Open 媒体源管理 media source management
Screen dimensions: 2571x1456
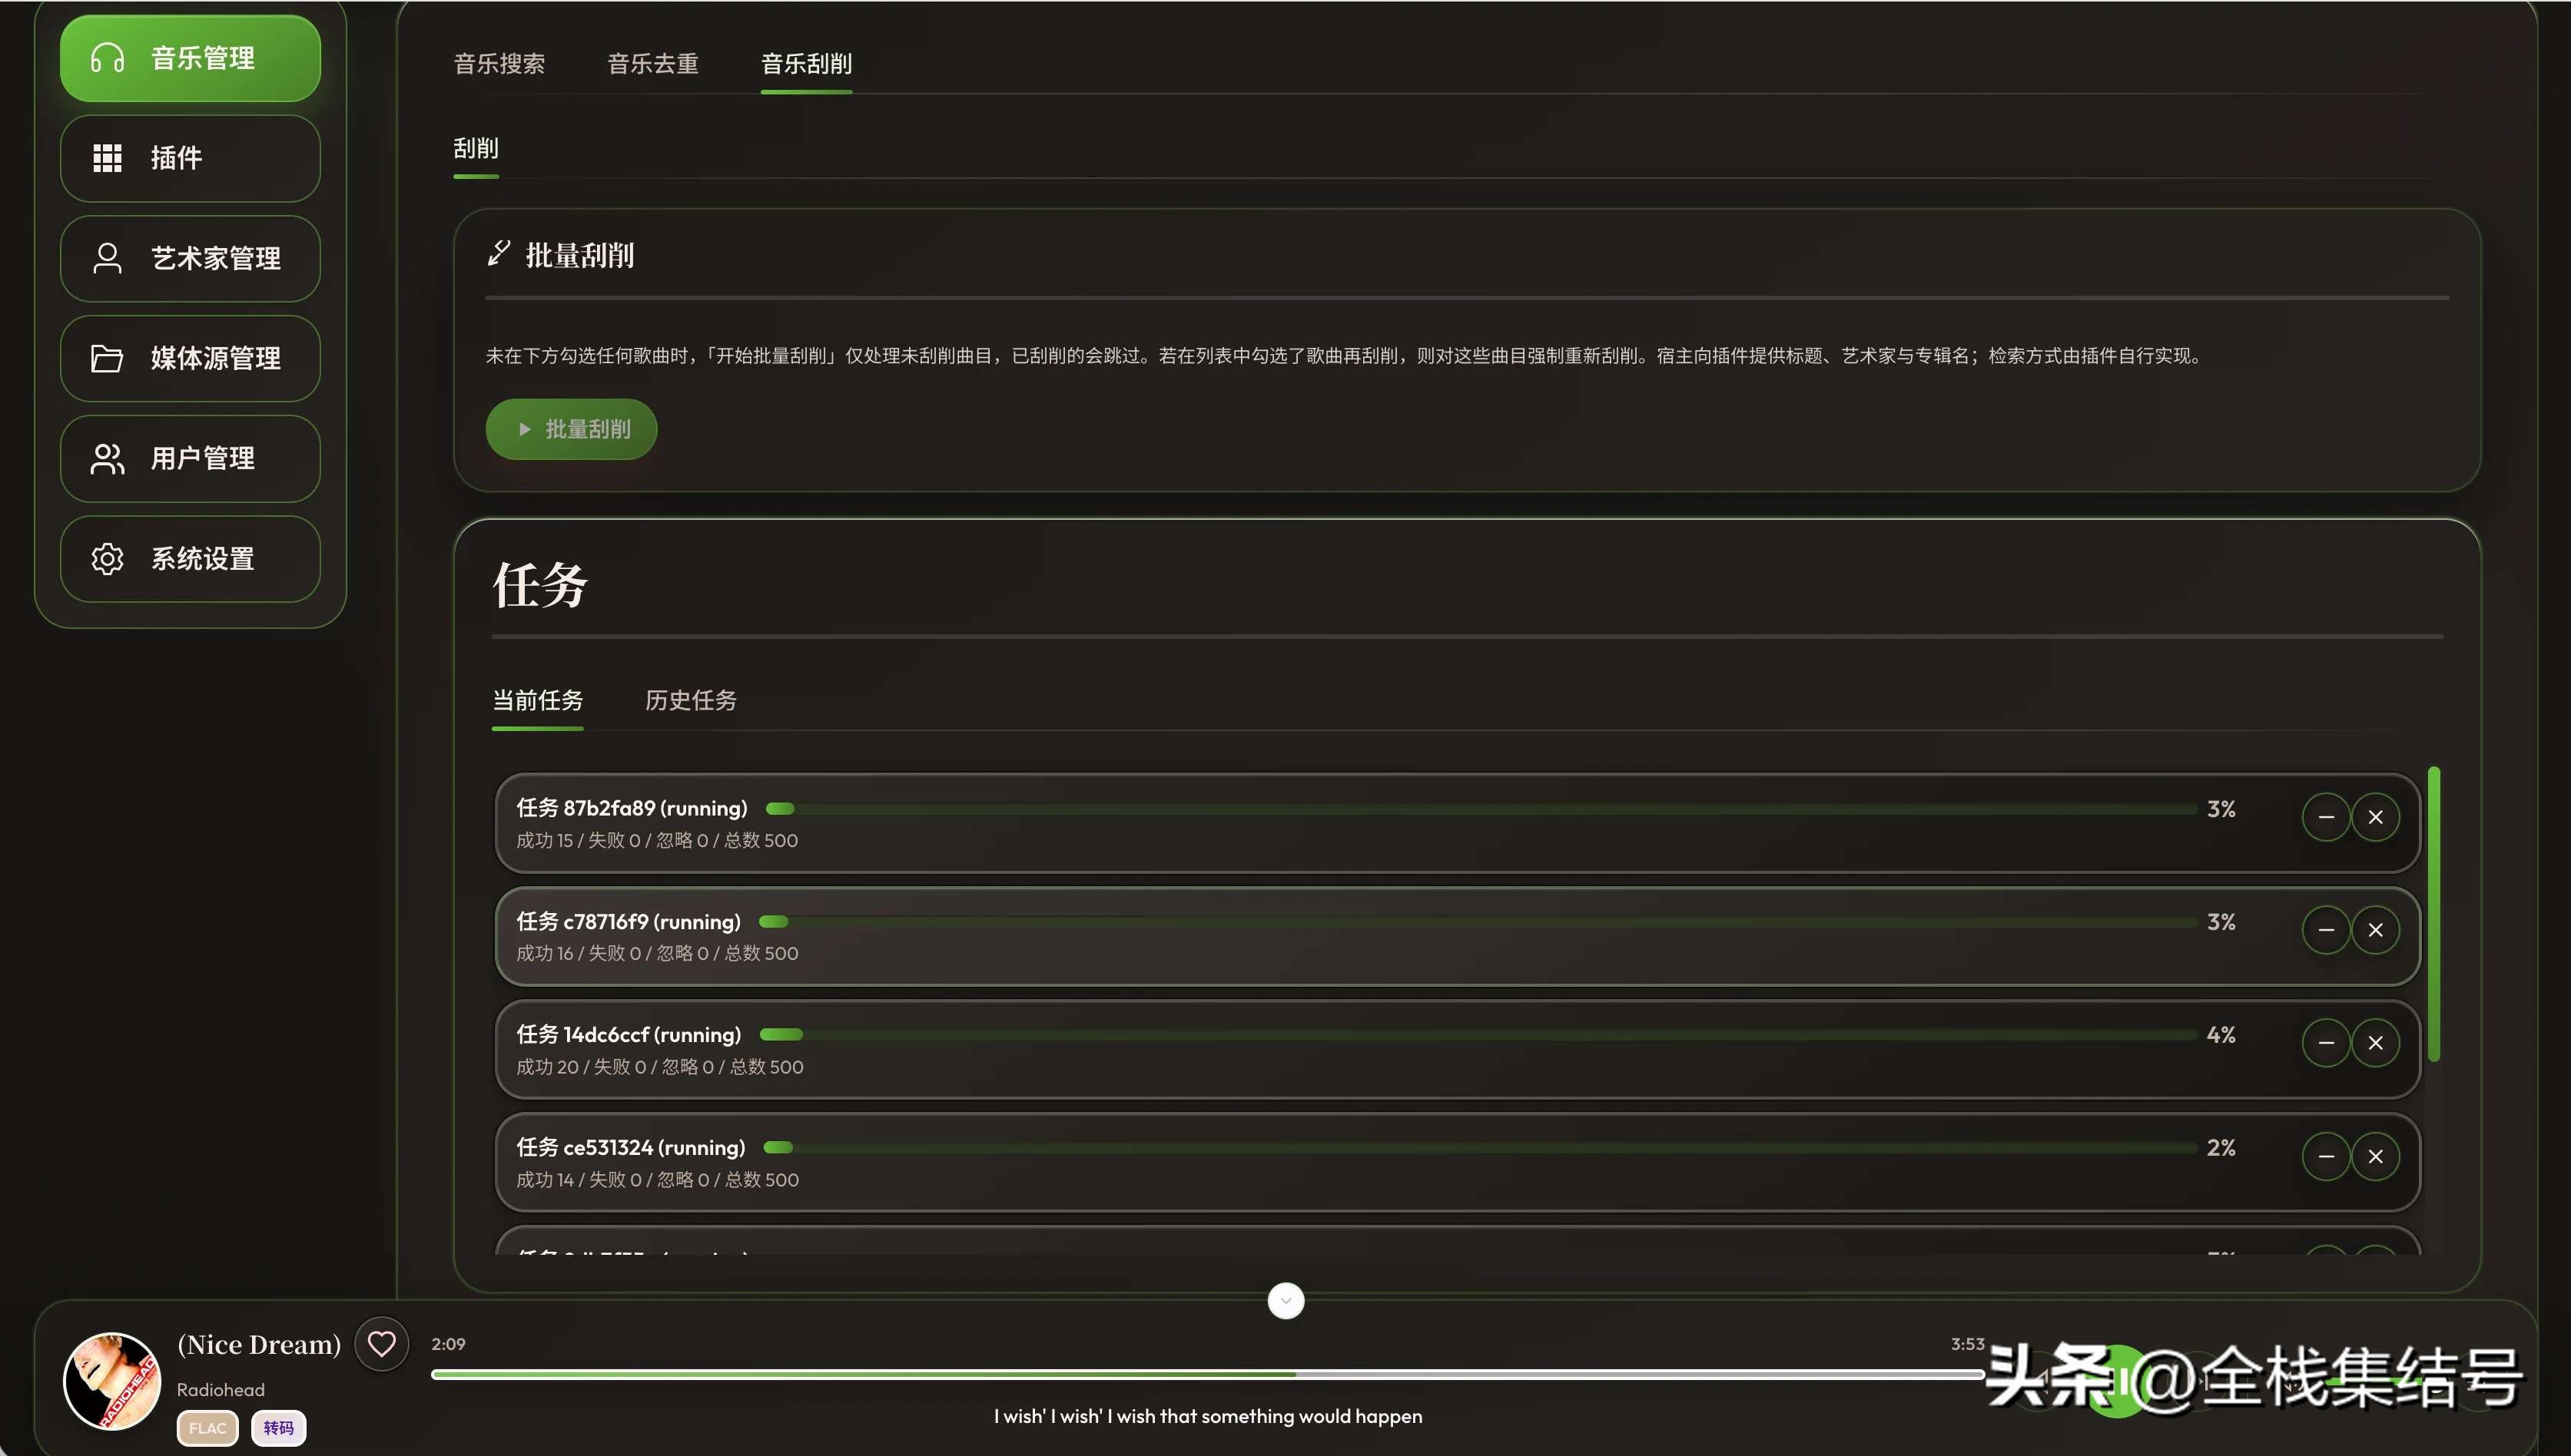click(x=190, y=358)
